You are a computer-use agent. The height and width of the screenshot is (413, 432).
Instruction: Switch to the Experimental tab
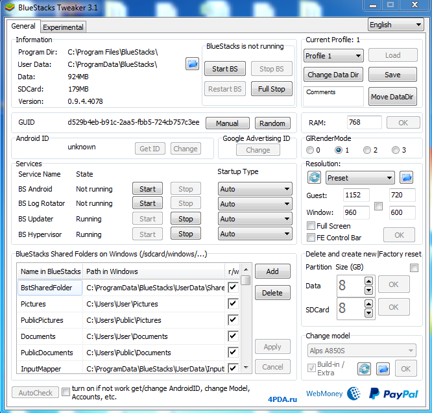63,27
